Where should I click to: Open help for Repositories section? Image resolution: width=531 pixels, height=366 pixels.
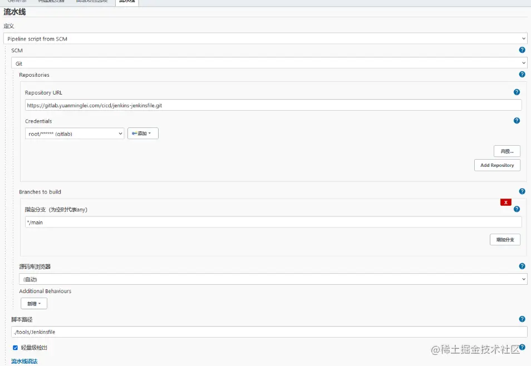pyautogui.click(x=522, y=75)
